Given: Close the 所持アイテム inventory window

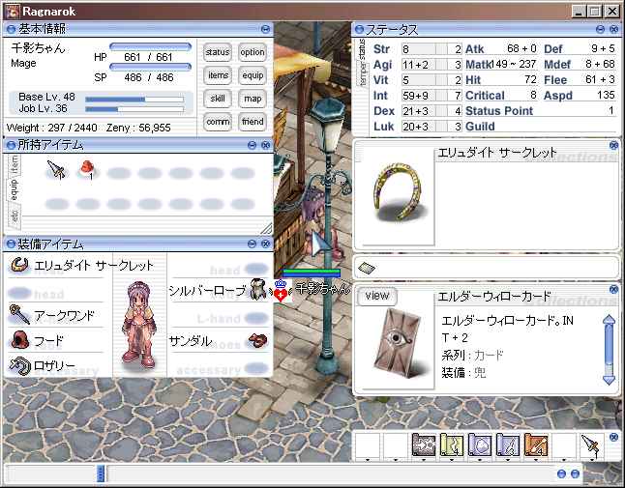Looking at the screenshot, I should (x=265, y=145).
